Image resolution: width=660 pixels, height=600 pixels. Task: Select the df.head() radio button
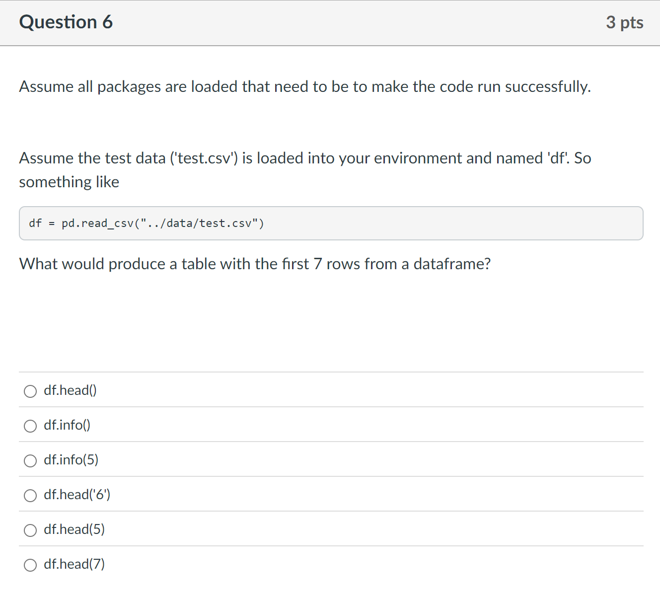click(x=30, y=391)
